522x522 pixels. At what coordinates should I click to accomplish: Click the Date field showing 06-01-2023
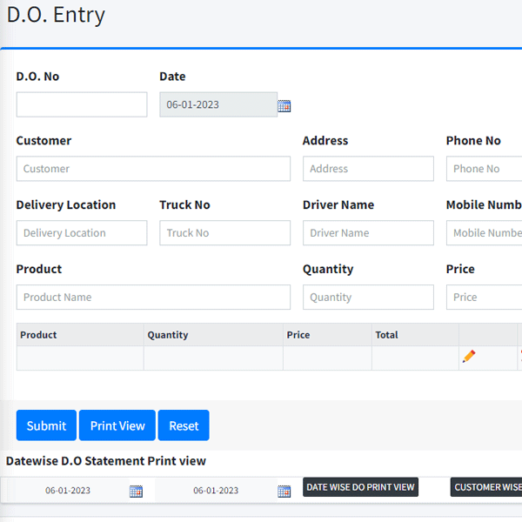click(x=218, y=104)
